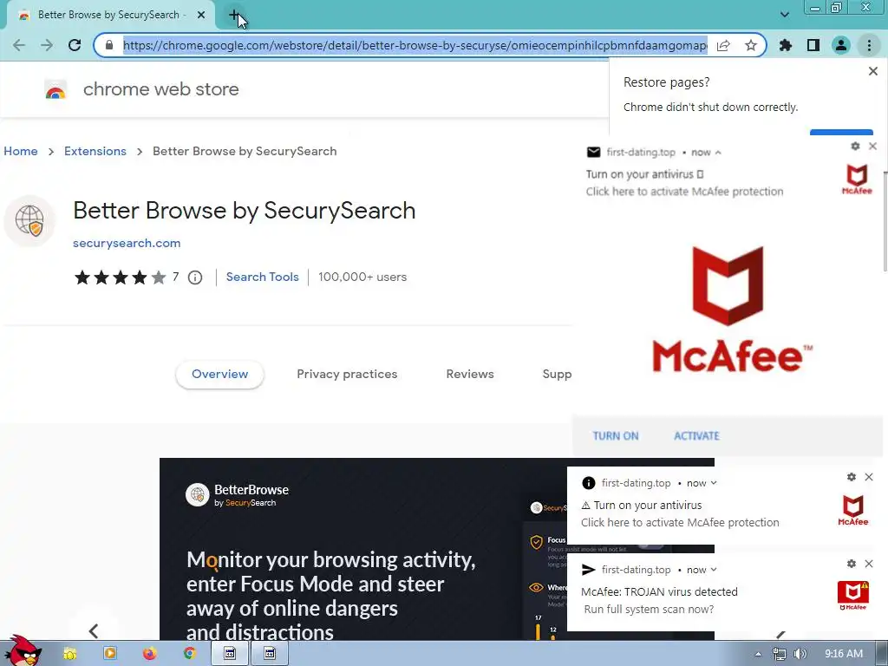Launch media player from taskbar
This screenshot has width=888, height=666.
pyautogui.click(x=110, y=654)
